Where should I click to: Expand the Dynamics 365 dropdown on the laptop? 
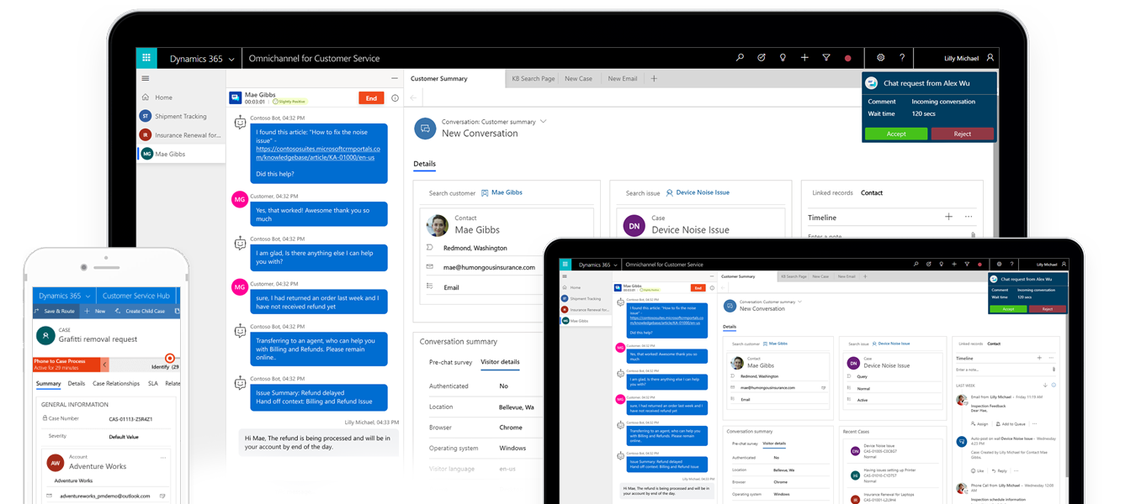pyautogui.click(x=231, y=59)
